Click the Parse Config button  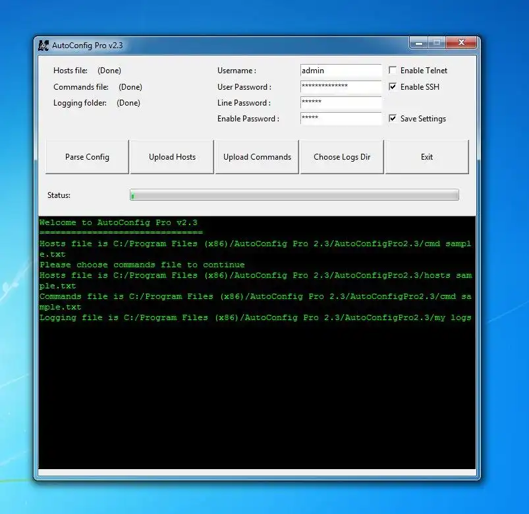[x=87, y=157]
